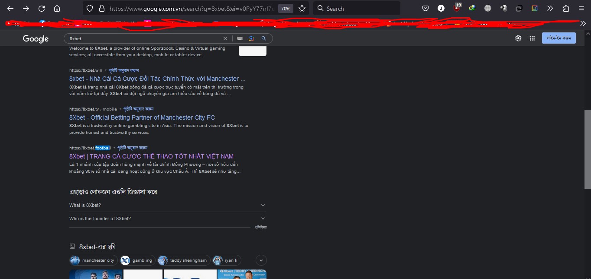Screen dimensions: 591x279
Task: Open Google settings gear
Action: coord(518,38)
